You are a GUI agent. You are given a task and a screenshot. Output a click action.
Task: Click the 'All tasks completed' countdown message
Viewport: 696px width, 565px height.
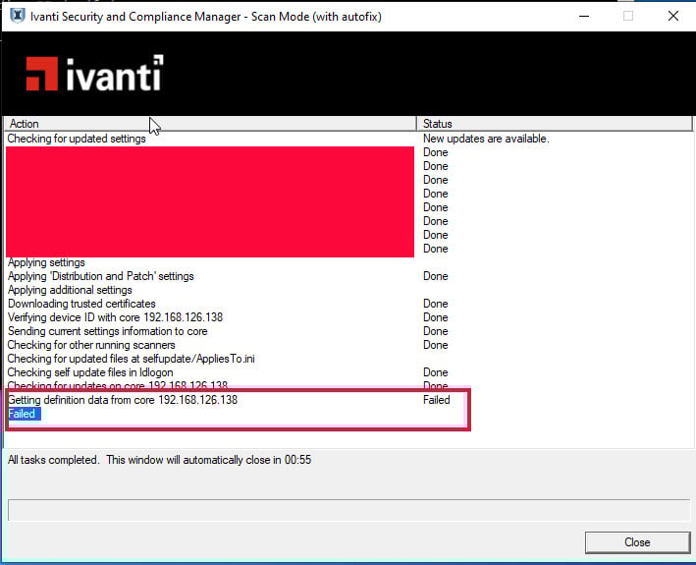click(x=160, y=460)
